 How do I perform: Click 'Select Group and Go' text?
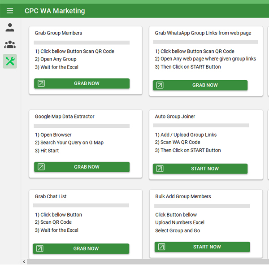(178, 230)
